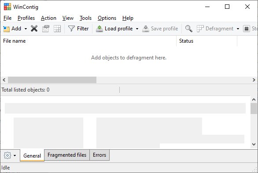The width and height of the screenshot is (258, 173).
Task: Sort by the Status column header
Action: (206, 41)
